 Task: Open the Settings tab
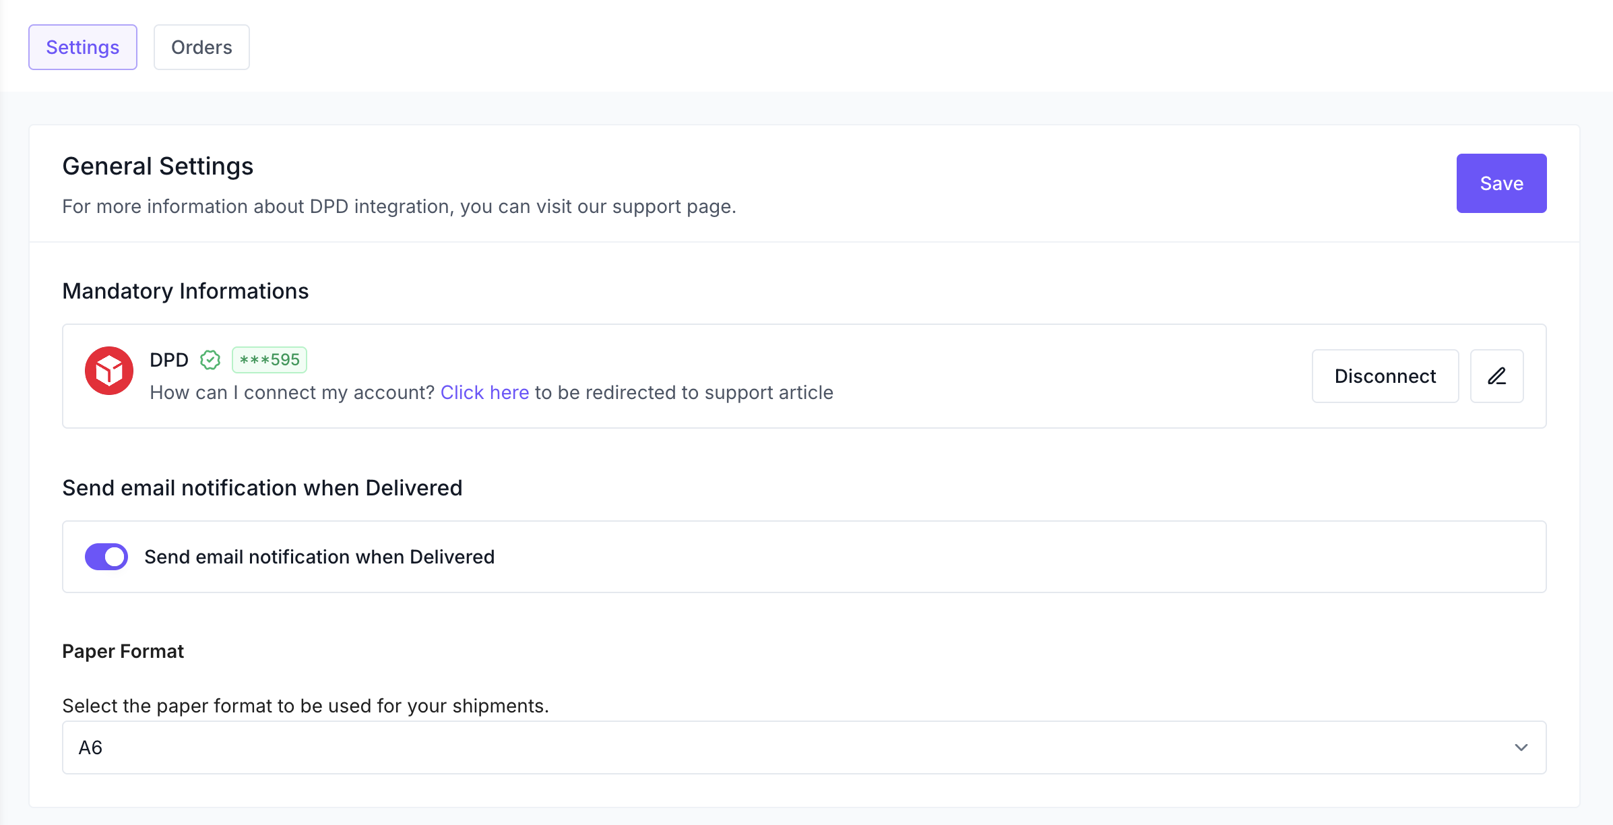83,47
